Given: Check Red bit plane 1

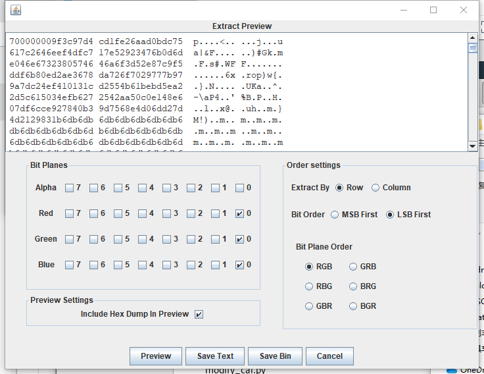Looking at the screenshot, I should [215, 213].
